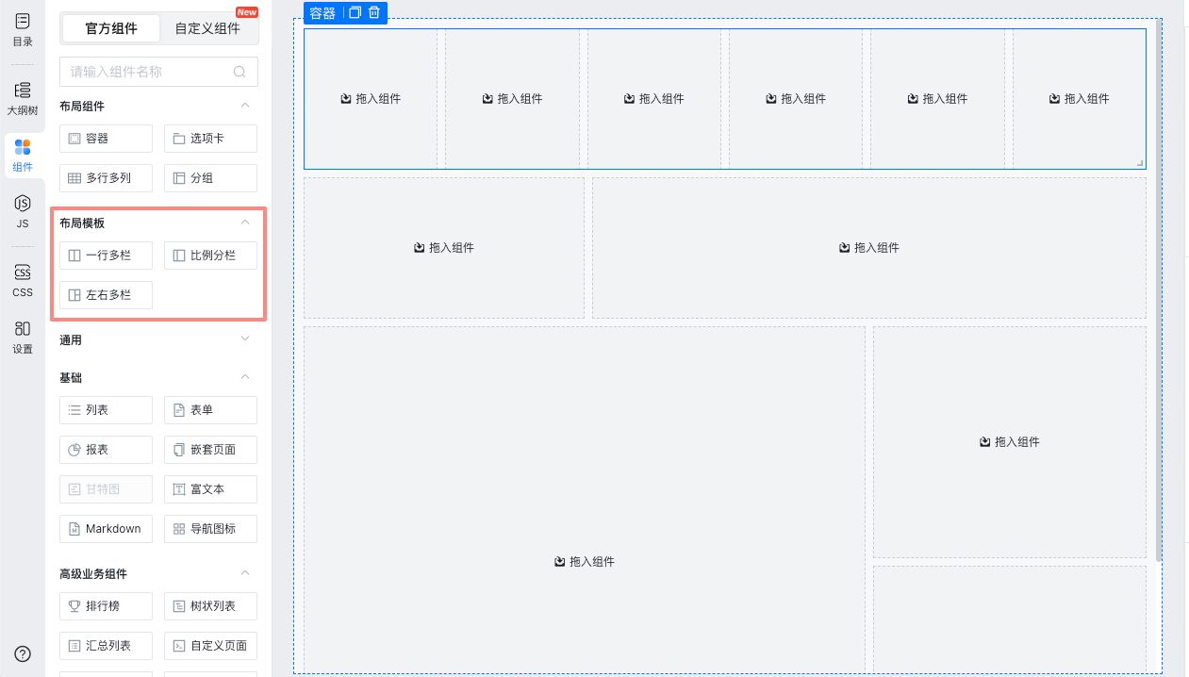Open the CSS editor from the sidebar
The height and width of the screenshot is (677, 1189).
(x=23, y=281)
